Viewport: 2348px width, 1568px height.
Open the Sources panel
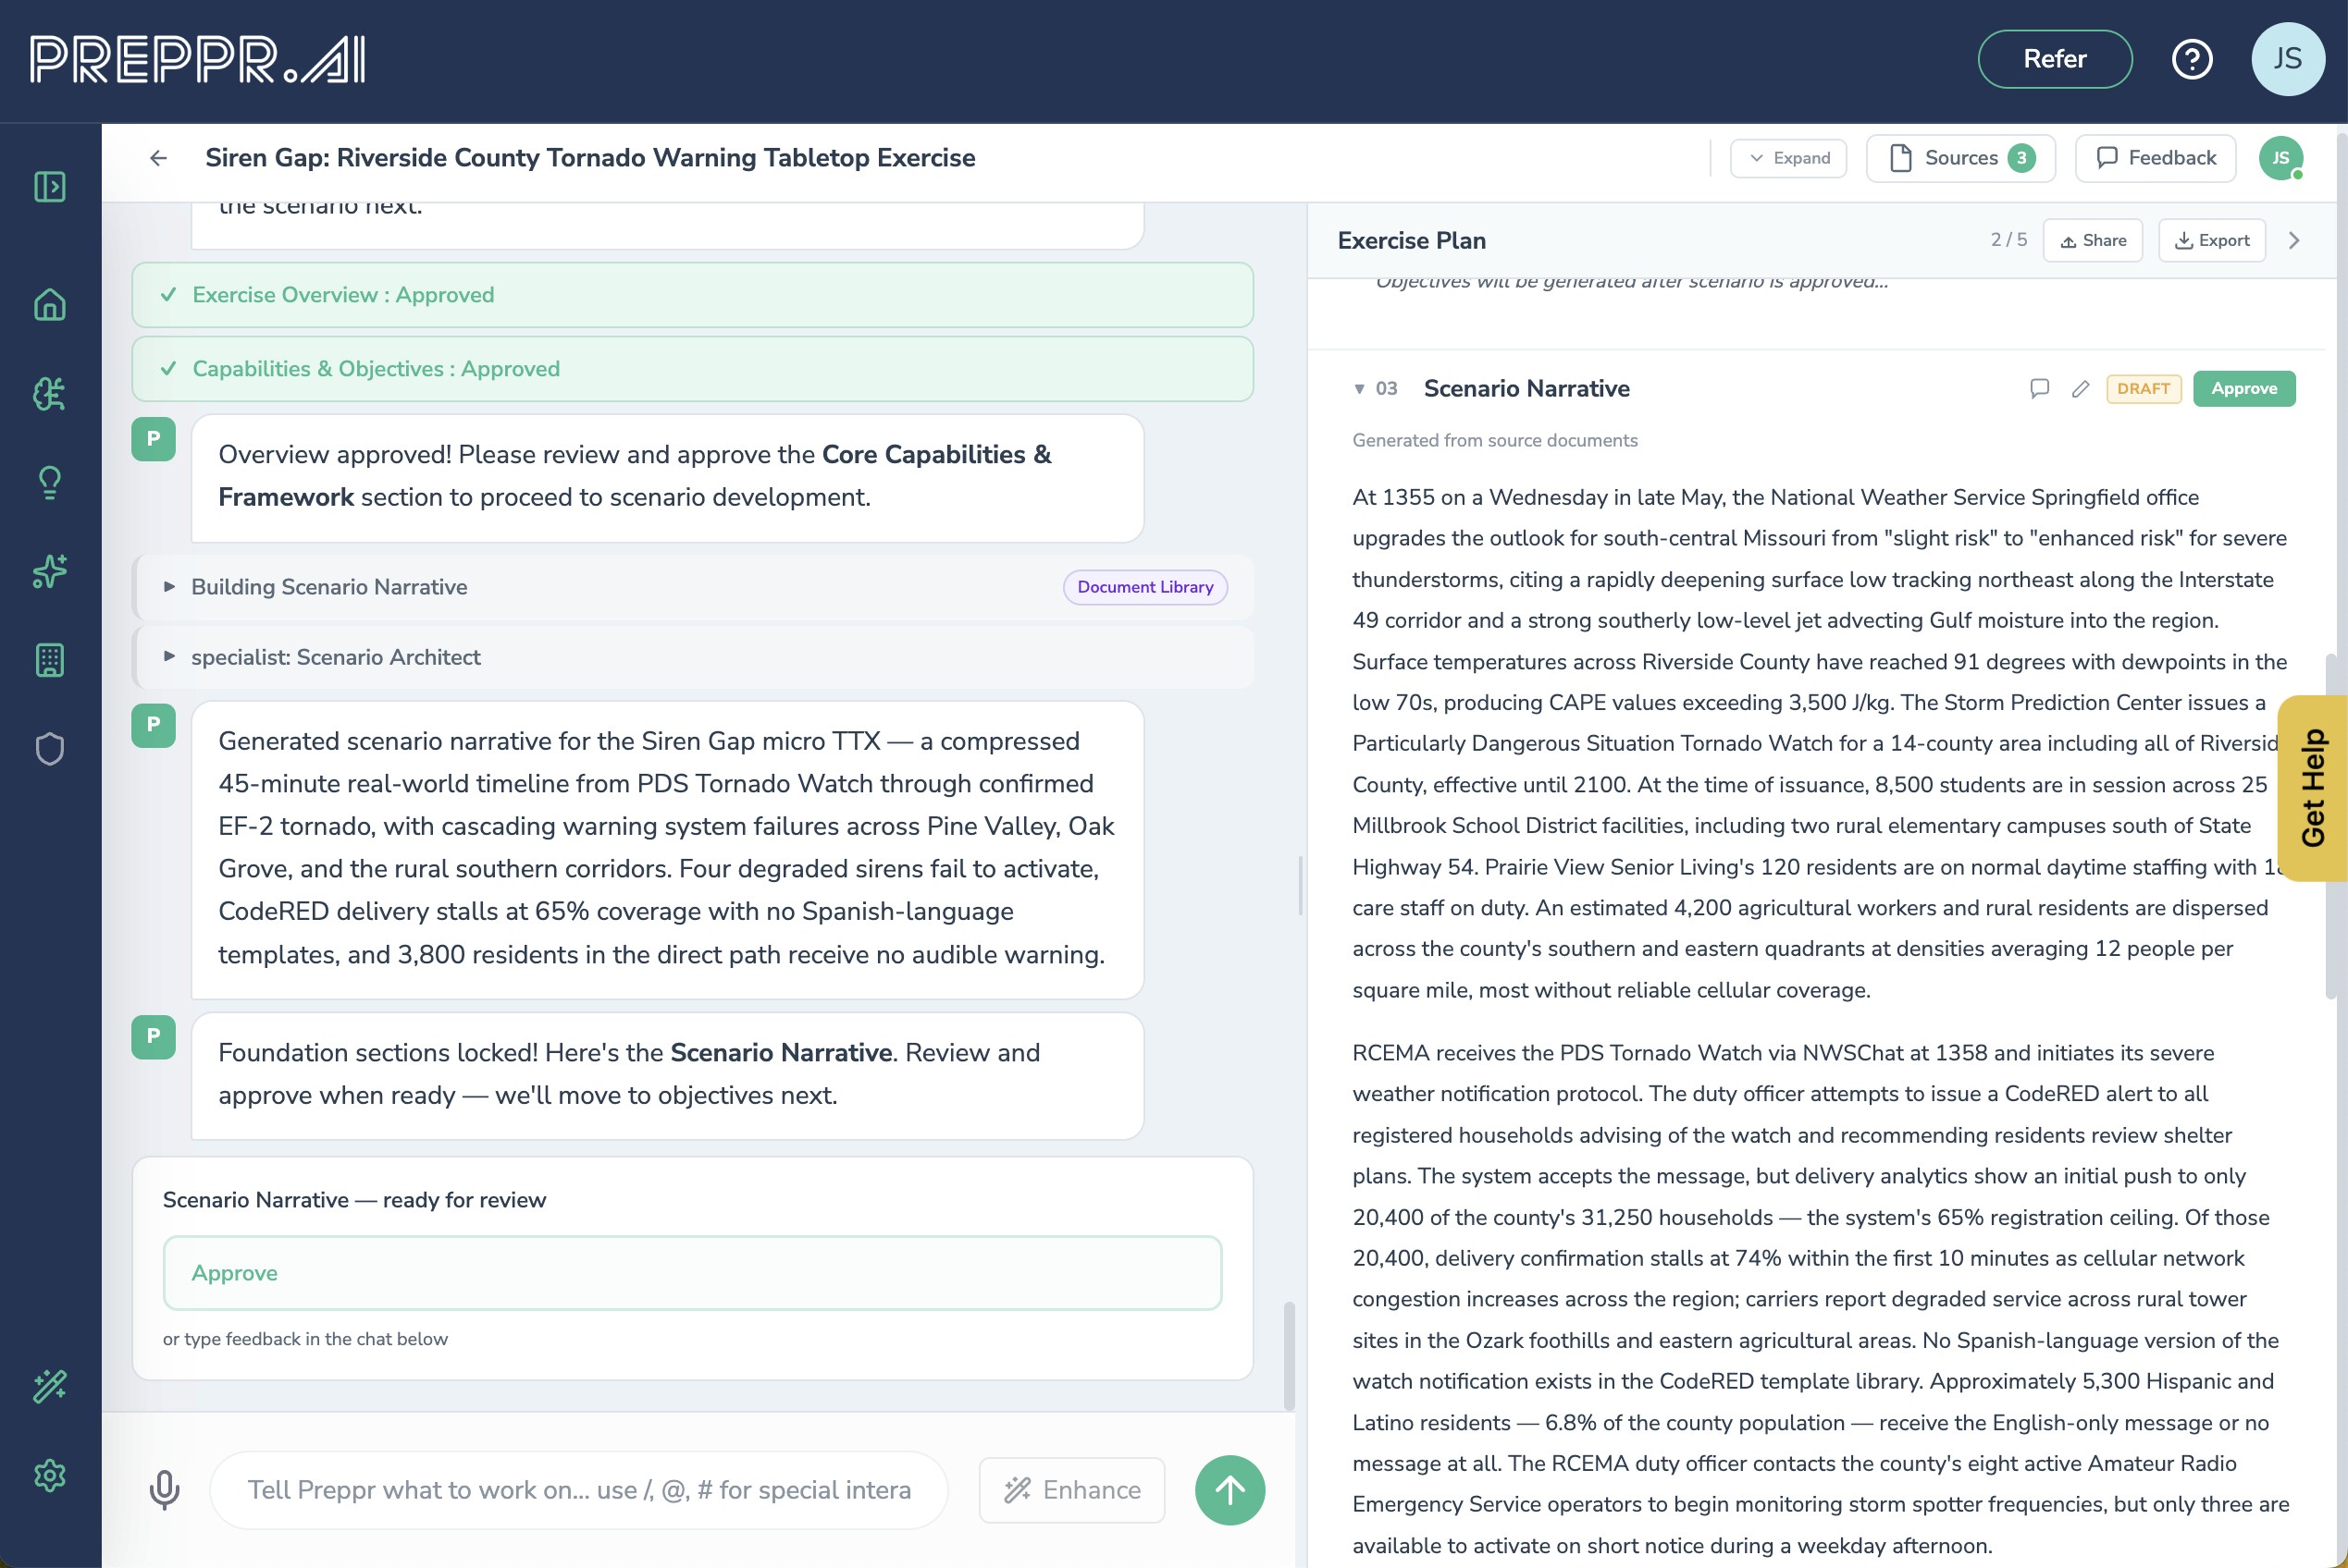click(x=1959, y=158)
